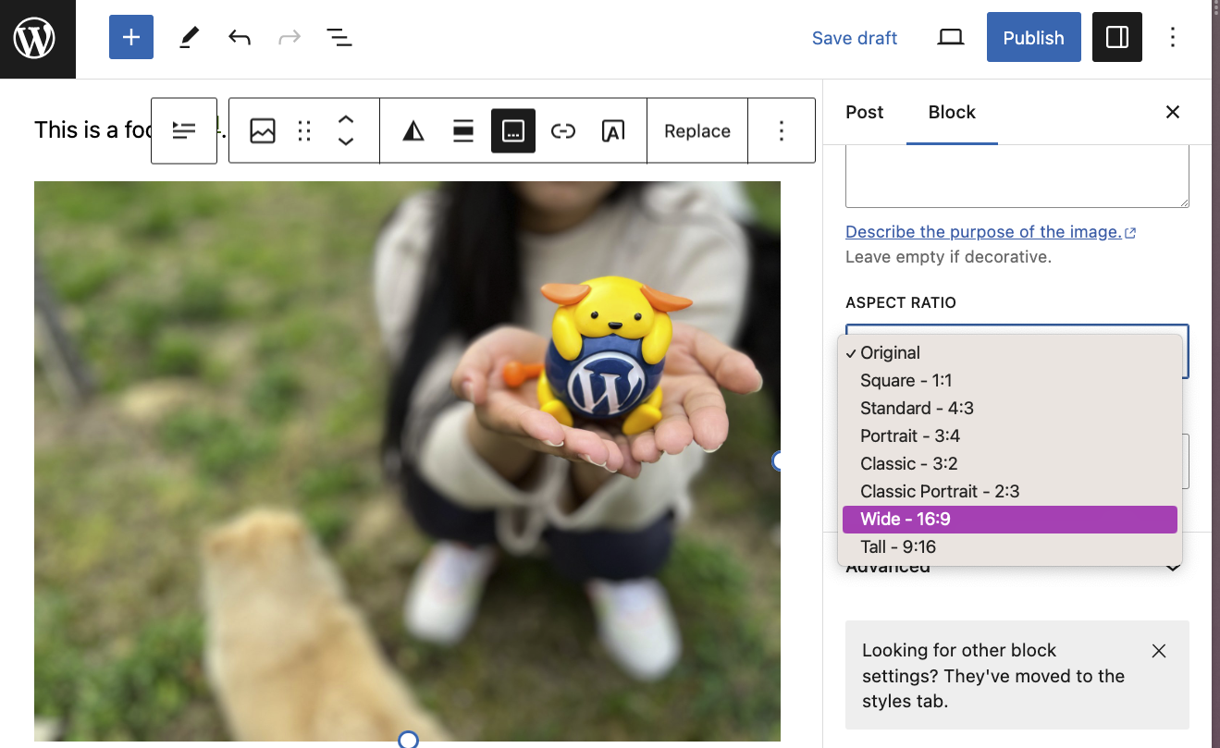The height and width of the screenshot is (748, 1220).
Task: Click the Publish button
Action: pos(1033,38)
